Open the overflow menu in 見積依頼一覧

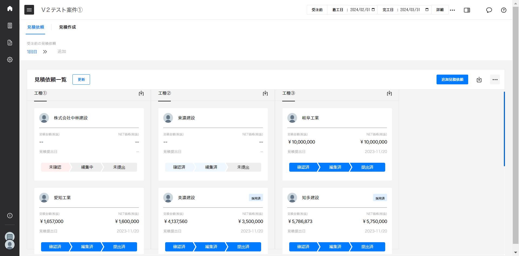pos(495,79)
